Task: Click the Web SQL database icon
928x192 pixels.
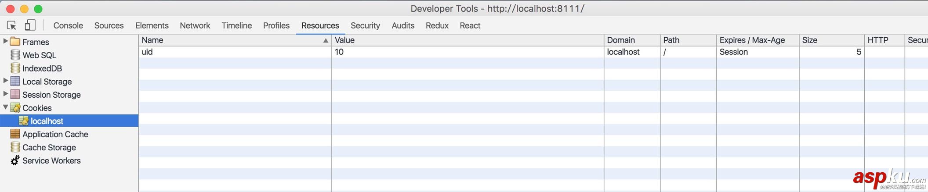Action: (15, 55)
